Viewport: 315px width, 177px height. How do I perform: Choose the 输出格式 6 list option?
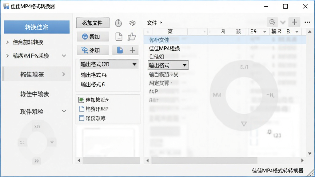93,85
